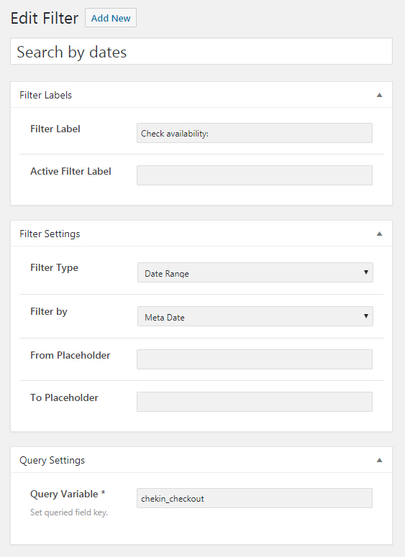
Task: Edit the Search by dates title field
Action: 201,52
